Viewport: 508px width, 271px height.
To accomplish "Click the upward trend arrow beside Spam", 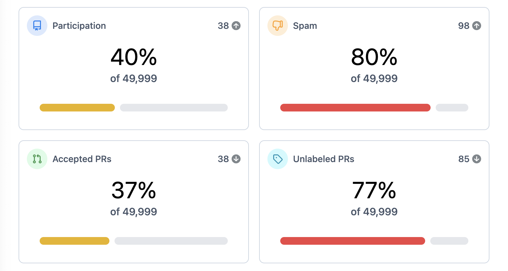I will (x=476, y=25).
